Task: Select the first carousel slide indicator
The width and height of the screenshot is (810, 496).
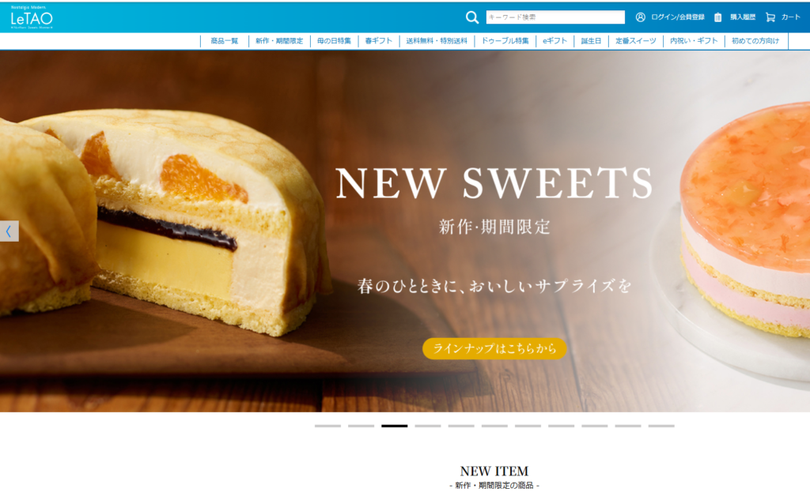Action: [x=327, y=426]
